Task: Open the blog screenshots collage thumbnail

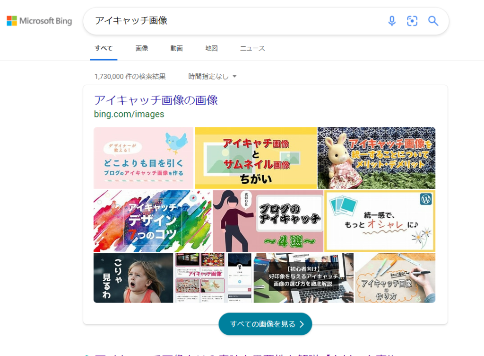Action: tap(214, 278)
